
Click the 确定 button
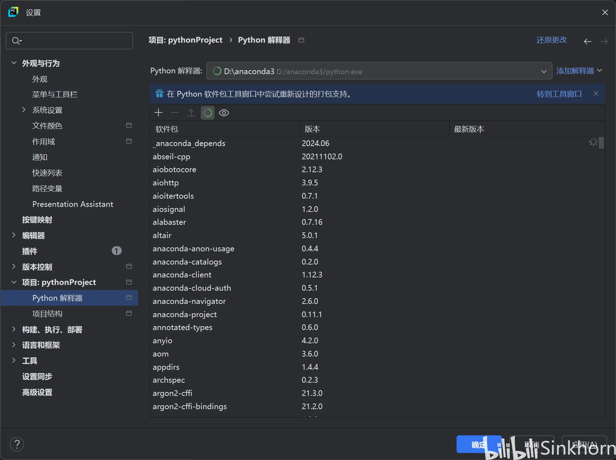[479, 445]
